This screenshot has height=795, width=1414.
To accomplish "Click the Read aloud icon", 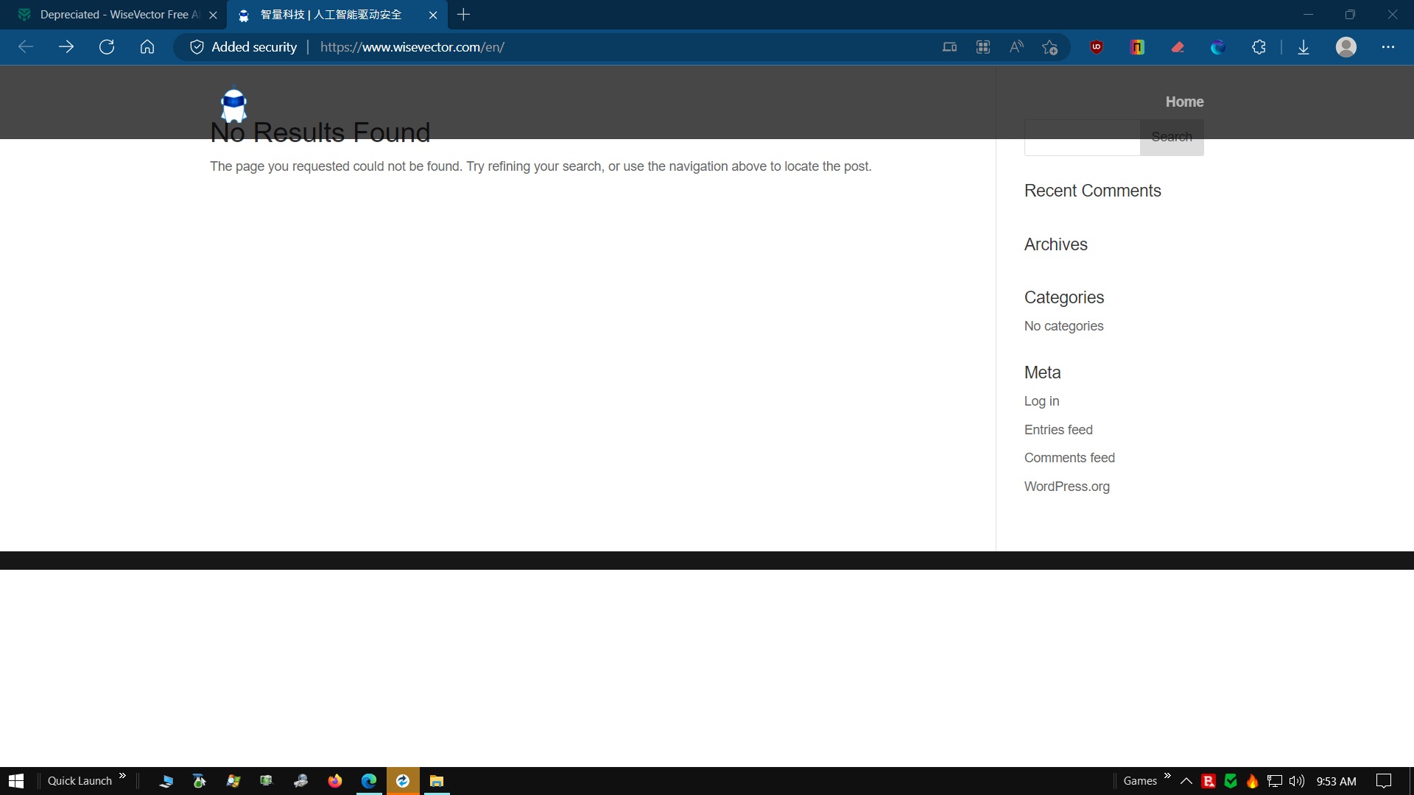I will (1016, 47).
